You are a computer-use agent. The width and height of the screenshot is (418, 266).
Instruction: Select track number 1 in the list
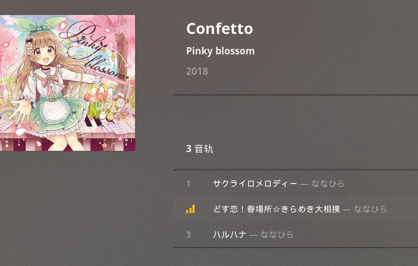coord(188,184)
